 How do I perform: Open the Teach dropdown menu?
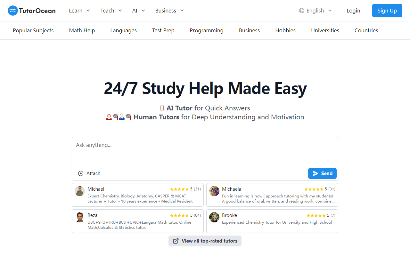111,11
